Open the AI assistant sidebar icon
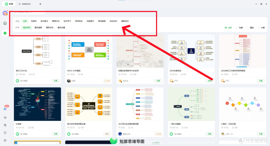270x146 pixels. (x=5, y=108)
